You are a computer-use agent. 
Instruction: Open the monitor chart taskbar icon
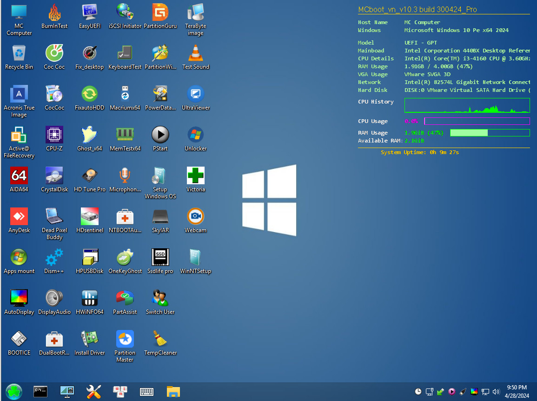click(x=67, y=392)
